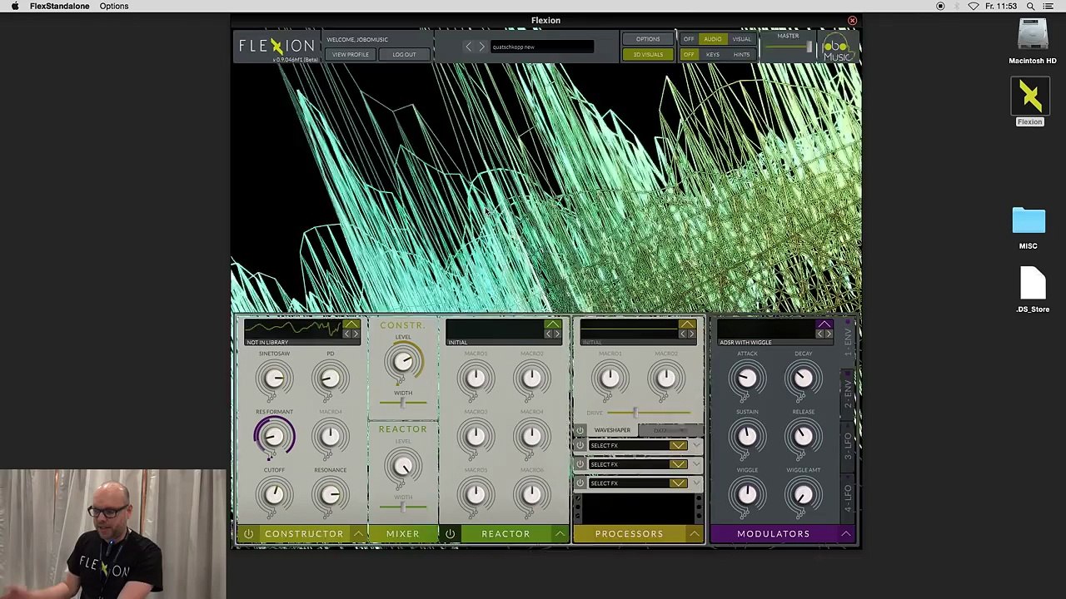Click the Reactor MACRO2 knob
The width and height of the screenshot is (1066, 599).
click(x=531, y=379)
